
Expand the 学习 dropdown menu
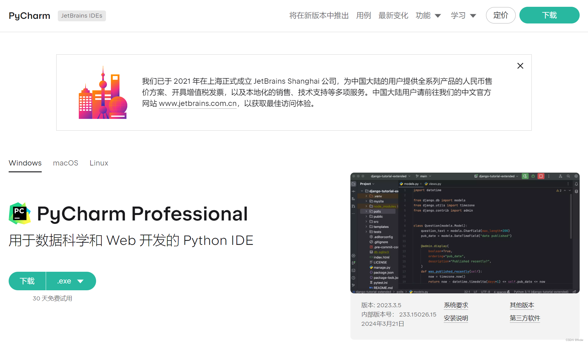point(463,15)
